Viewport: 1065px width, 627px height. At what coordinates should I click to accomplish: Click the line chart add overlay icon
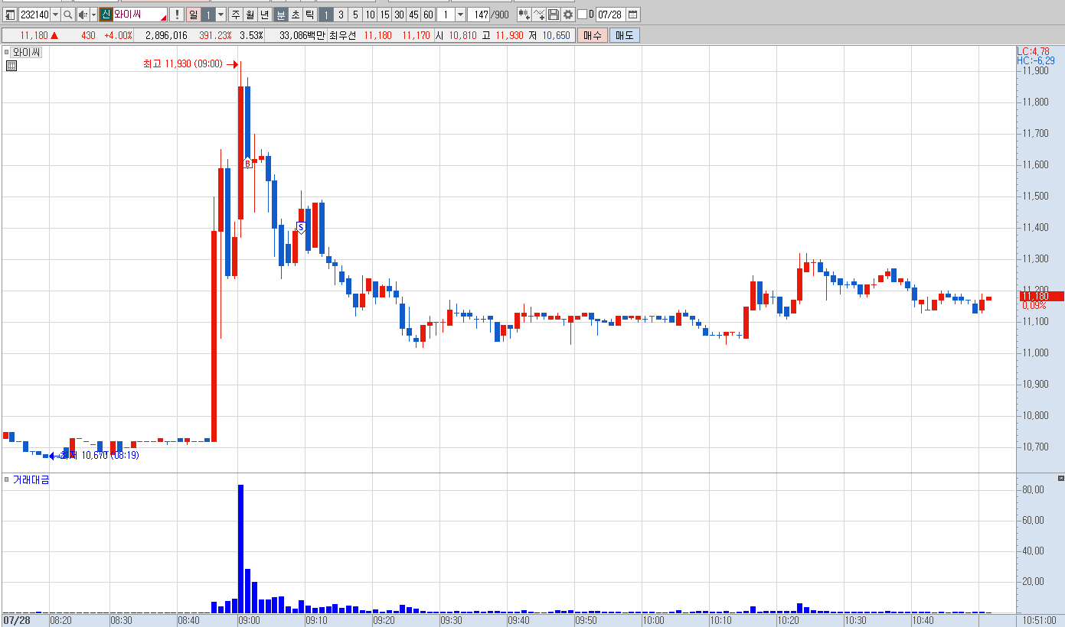click(x=539, y=15)
